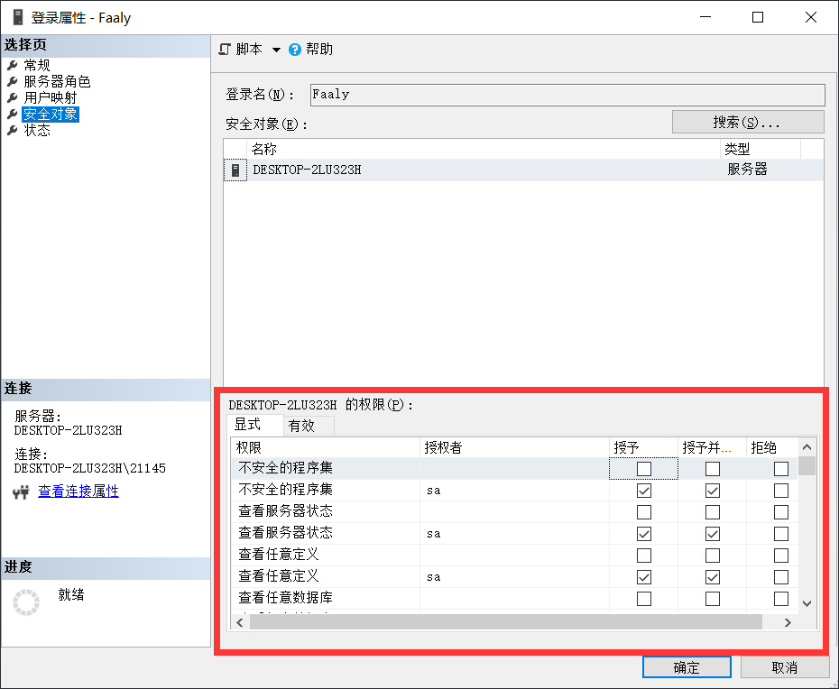
Task: Click the permissions list scroll-down arrow
Action: 807,603
